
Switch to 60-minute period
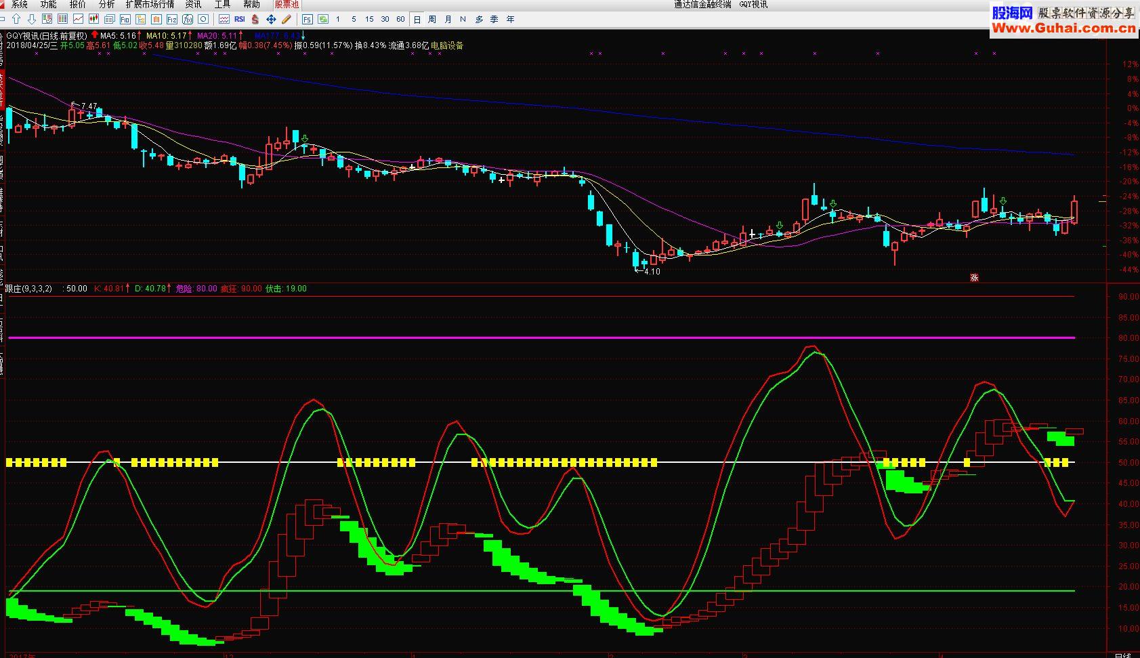(400, 19)
